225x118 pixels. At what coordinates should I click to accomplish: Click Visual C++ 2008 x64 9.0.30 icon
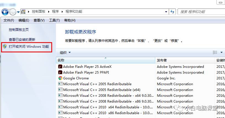click(60, 95)
